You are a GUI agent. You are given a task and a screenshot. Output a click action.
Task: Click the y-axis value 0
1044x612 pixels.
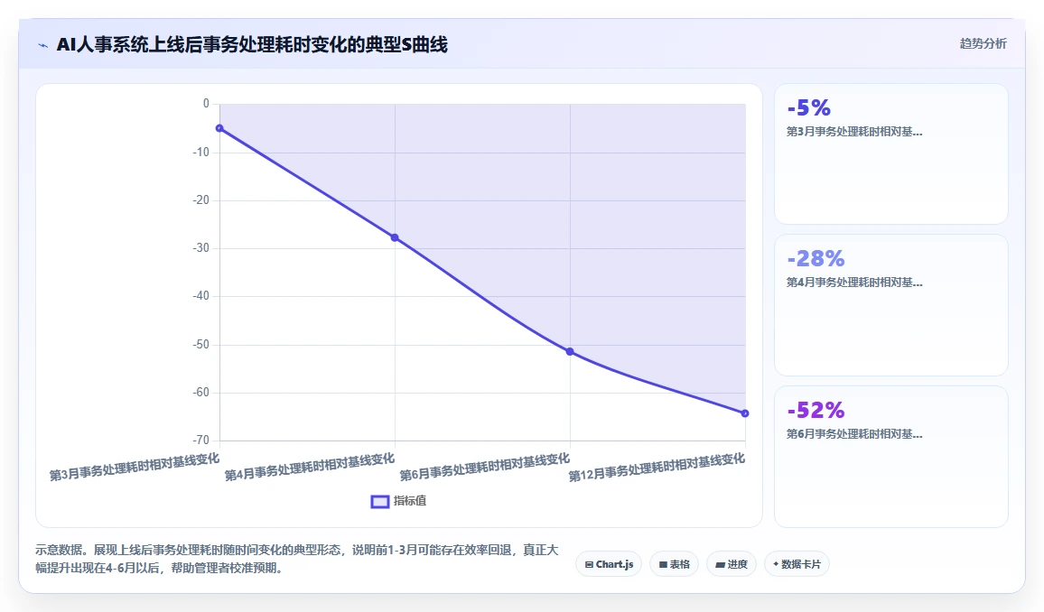[206, 104]
